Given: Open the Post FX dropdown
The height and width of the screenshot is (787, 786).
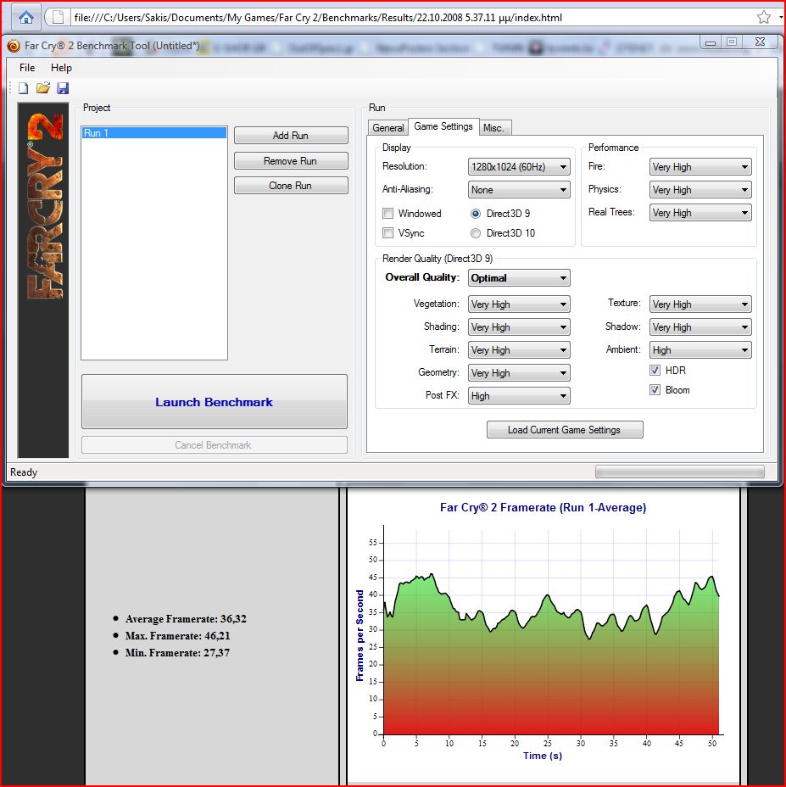Looking at the screenshot, I should coord(519,396).
